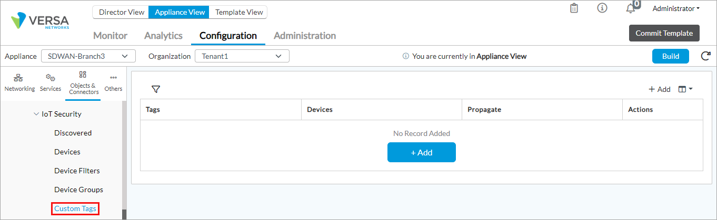The height and width of the screenshot is (220, 717).
Task: Select the Objects & Connectors icon
Action: pyautogui.click(x=84, y=83)
